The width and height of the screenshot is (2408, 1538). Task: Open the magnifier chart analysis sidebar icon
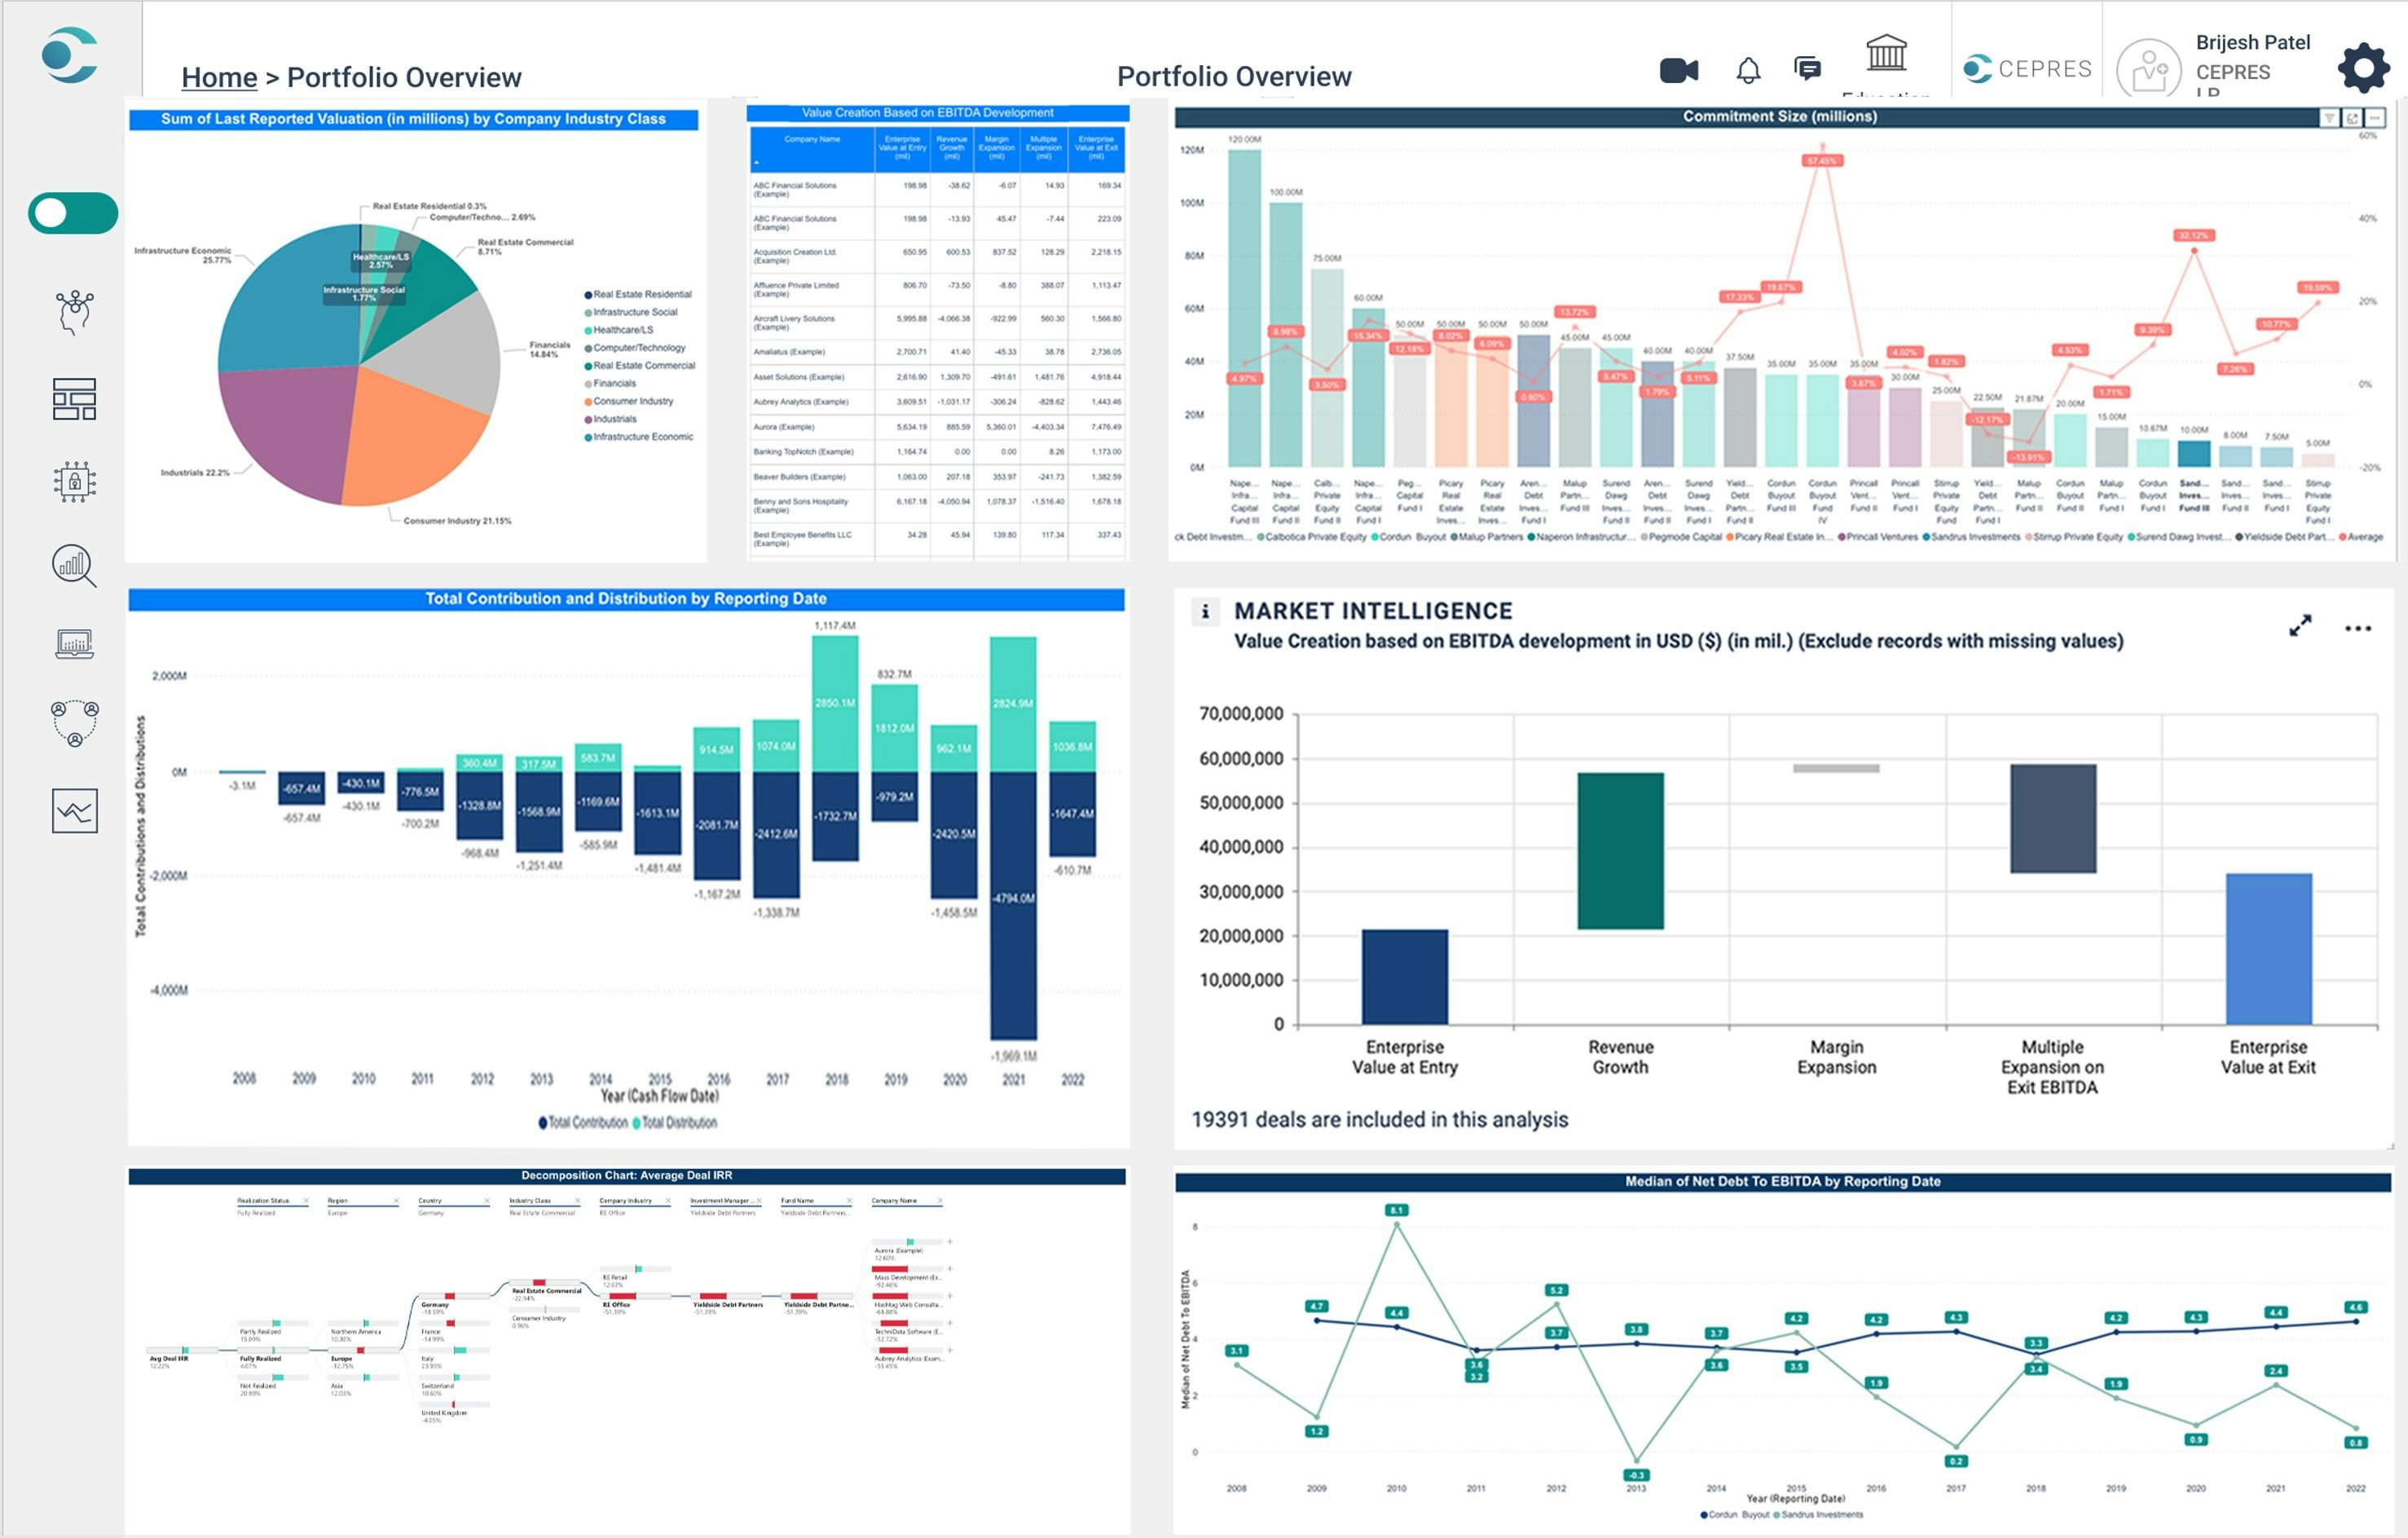pyautogui.click(x=74, y=565)
